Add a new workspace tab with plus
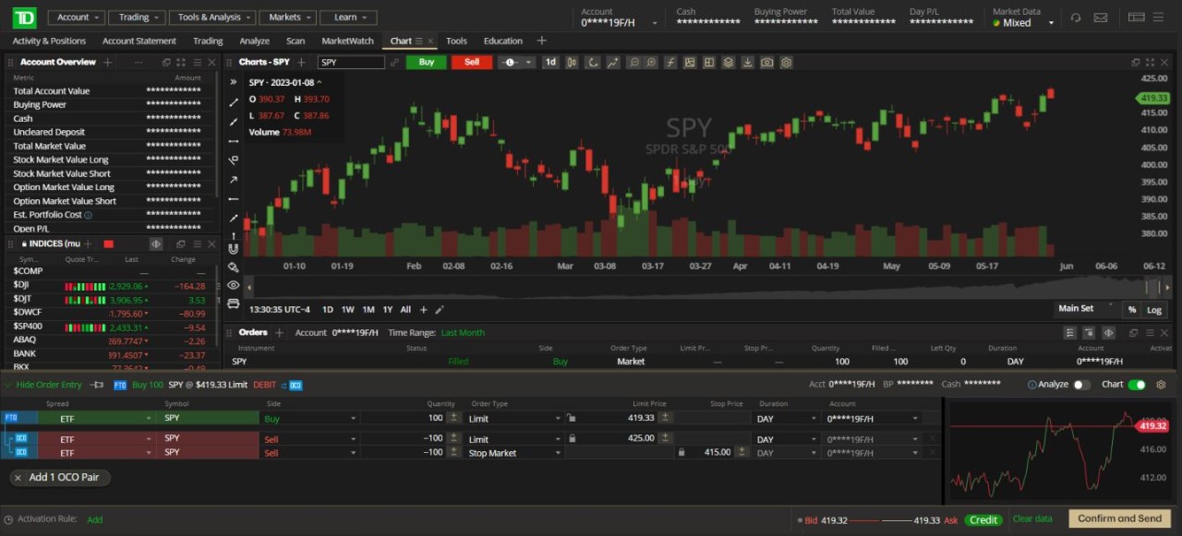 coord(541,41)
